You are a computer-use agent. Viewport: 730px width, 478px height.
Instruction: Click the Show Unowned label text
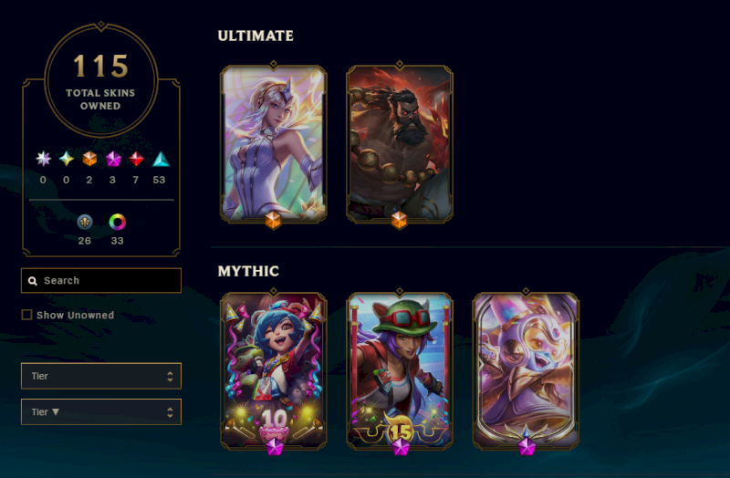76,315
